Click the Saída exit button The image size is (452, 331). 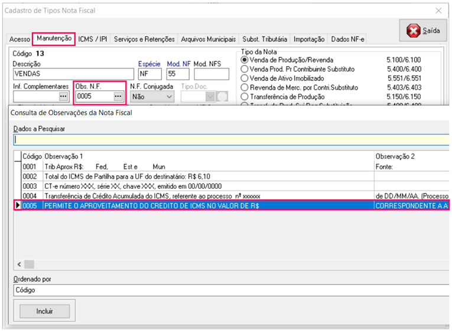(x=423, y=31)
